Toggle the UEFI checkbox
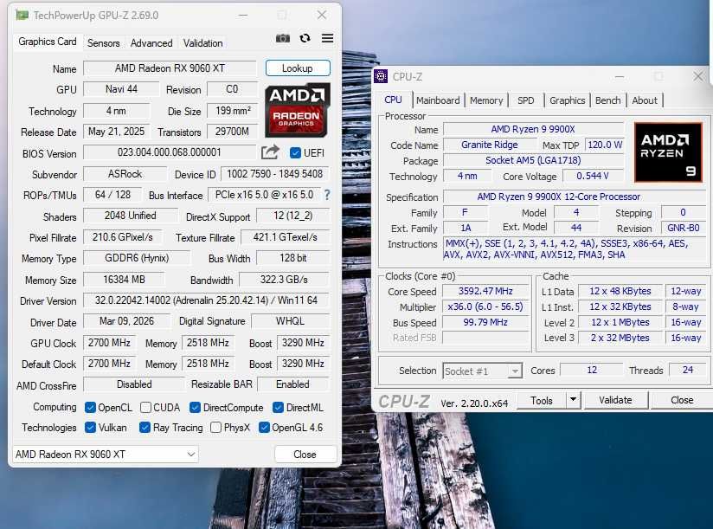This screenshot has width=713, height=529. tap(295, 153)
